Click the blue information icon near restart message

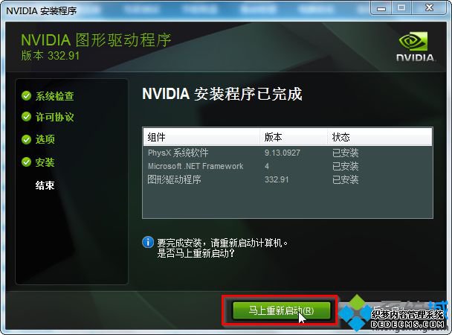148,243
